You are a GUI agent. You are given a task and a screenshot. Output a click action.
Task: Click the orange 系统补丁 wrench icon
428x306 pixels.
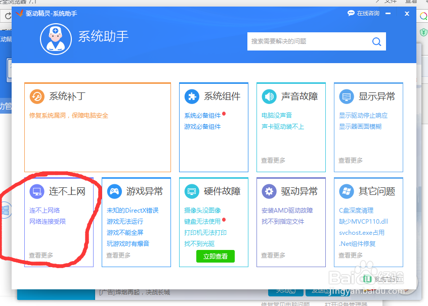coord(36,96)
